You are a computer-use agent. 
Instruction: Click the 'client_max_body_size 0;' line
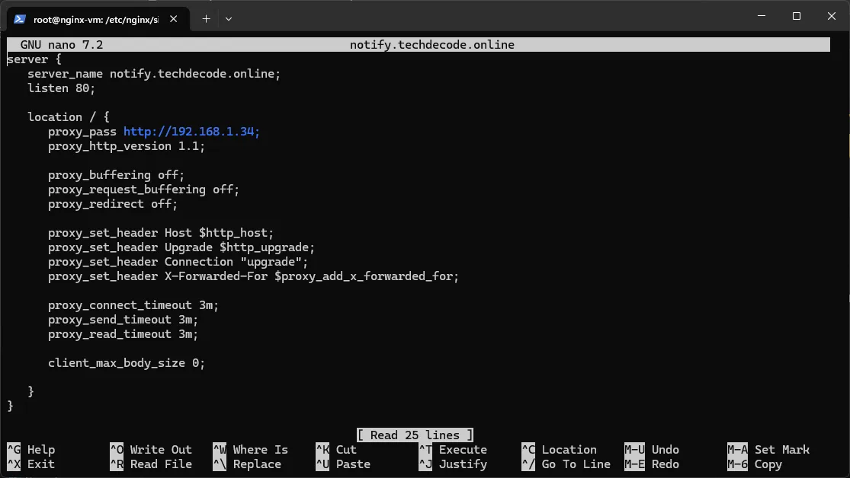[127, 363]
